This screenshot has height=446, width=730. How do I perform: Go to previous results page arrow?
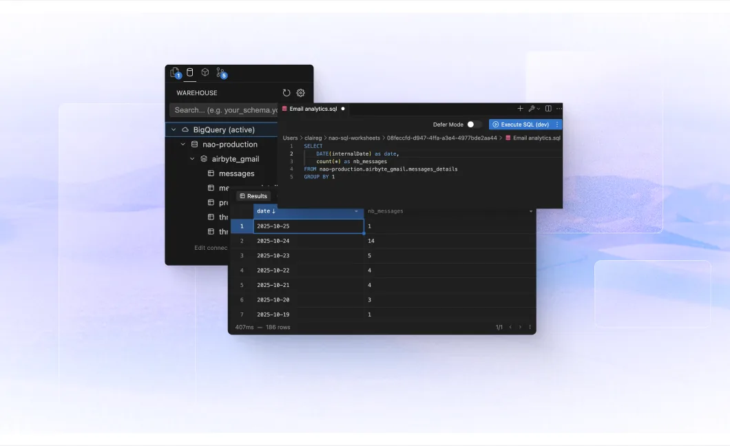pos(510,327)
